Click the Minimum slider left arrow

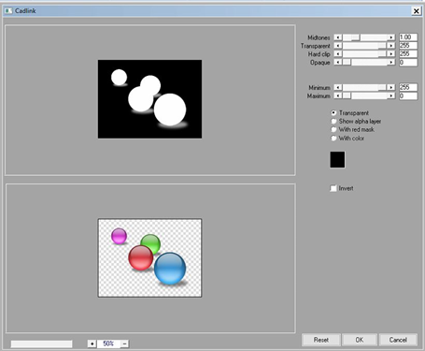[338, 87]
